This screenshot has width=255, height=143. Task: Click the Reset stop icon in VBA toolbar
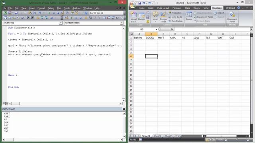pos(58,13)
